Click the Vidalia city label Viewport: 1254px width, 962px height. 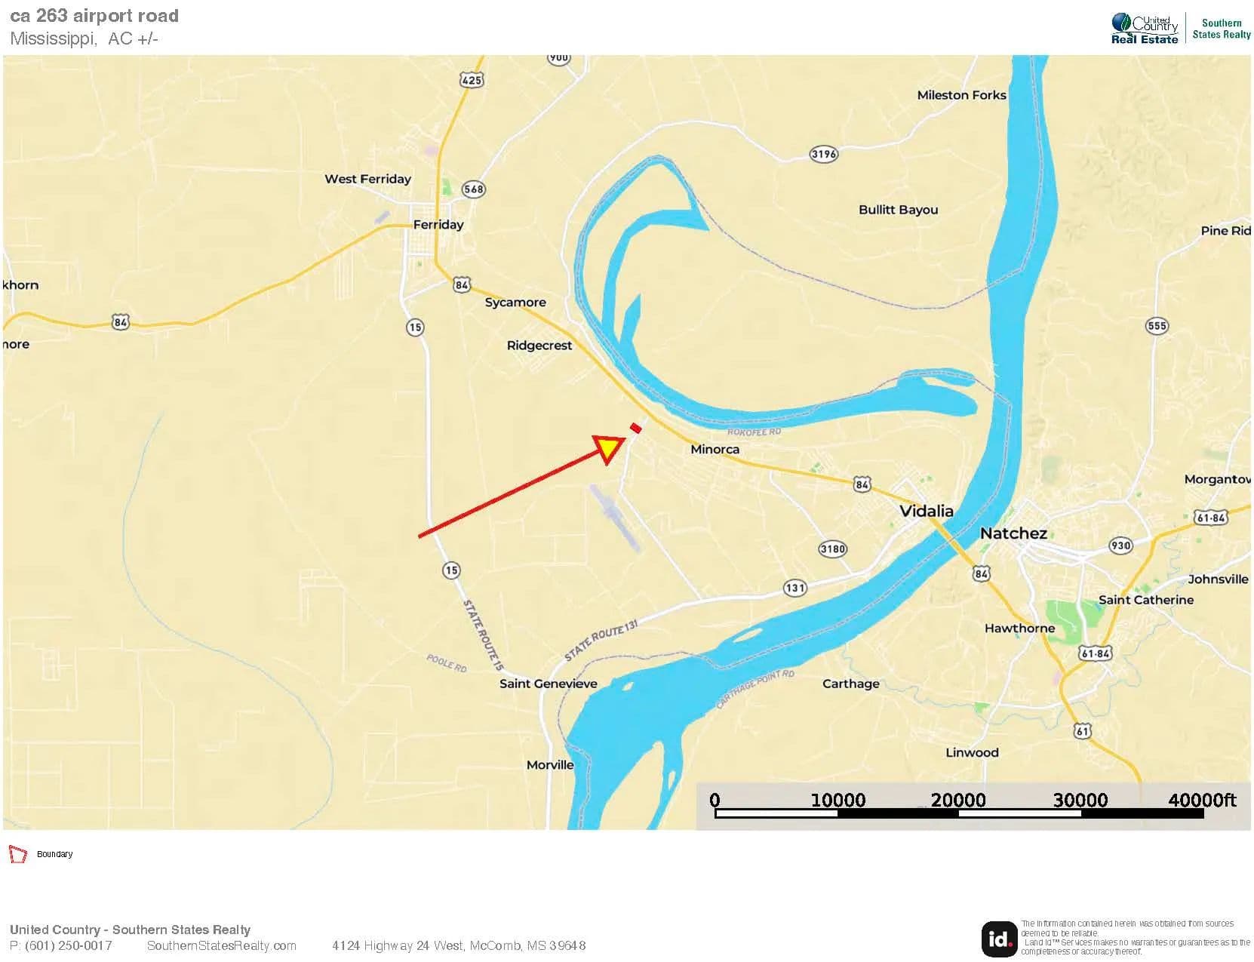926,511
